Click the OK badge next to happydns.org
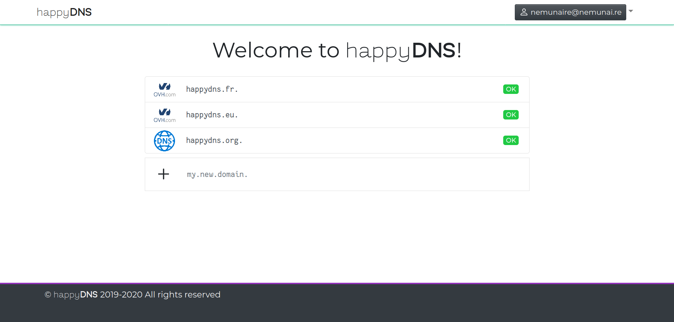 (511, 141)
